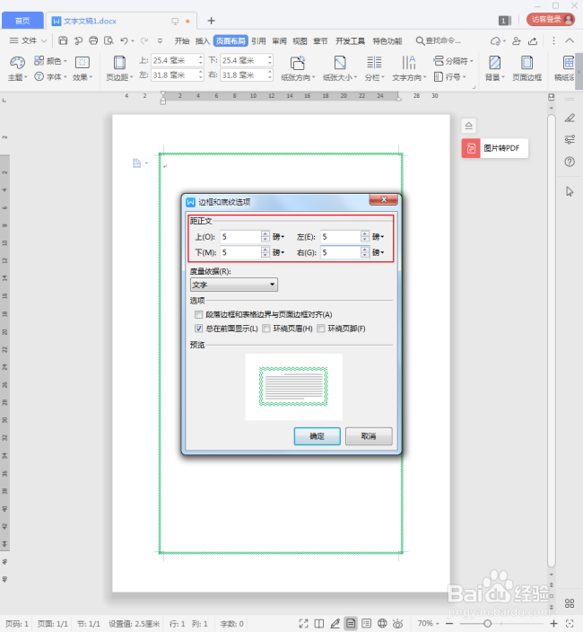Switch to web layout globe icon
This screenshot has width=583, height=632.
(x=382, y=624)
